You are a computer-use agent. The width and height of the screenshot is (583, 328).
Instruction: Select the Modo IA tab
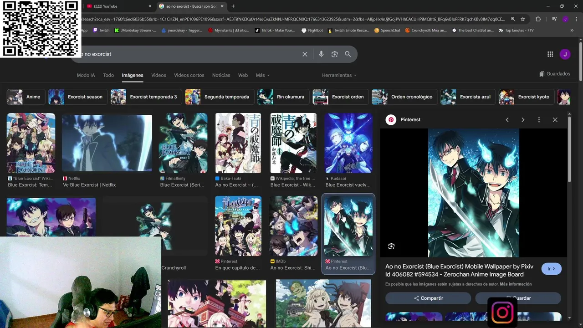coord(86,75)
